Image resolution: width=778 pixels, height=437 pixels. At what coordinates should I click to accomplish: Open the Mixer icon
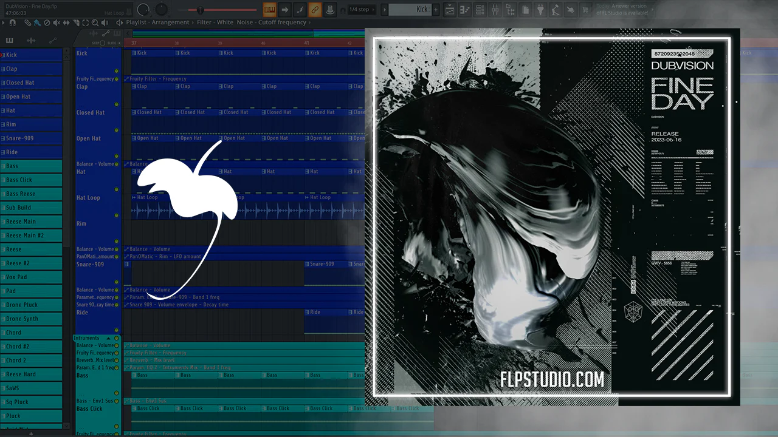(495, 10)
